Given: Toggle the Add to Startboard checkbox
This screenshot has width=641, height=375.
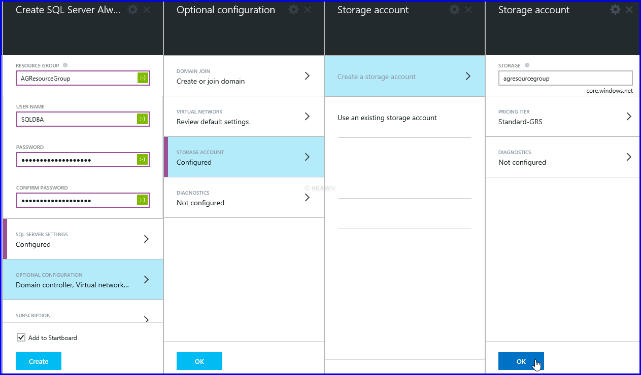Looking at the screenshot, I should coord(21,337).
